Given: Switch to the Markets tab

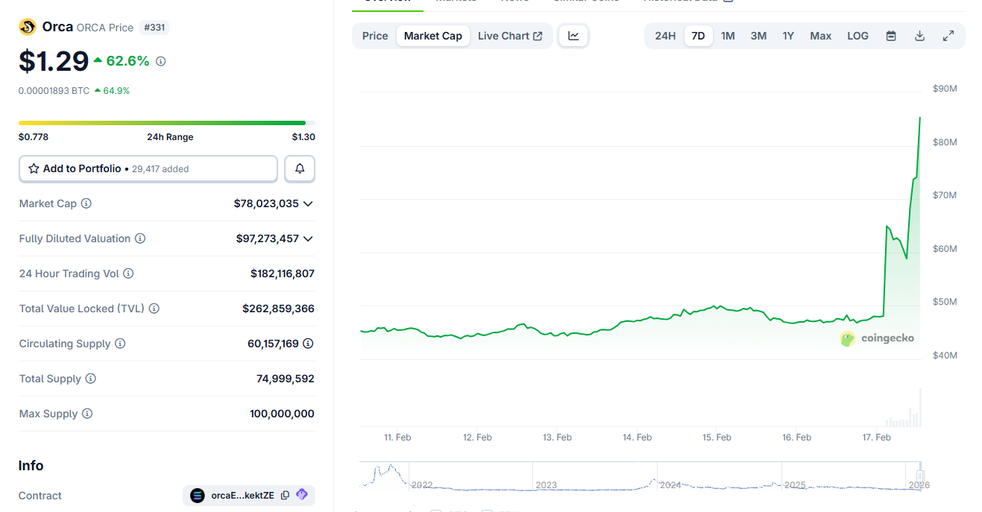Looking at the screenshot, I should coord(456,1).
